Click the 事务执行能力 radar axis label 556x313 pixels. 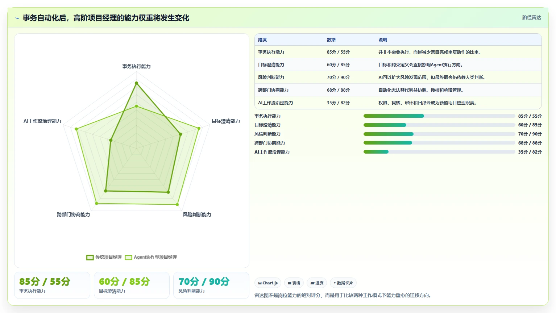(x=136, y=66)
